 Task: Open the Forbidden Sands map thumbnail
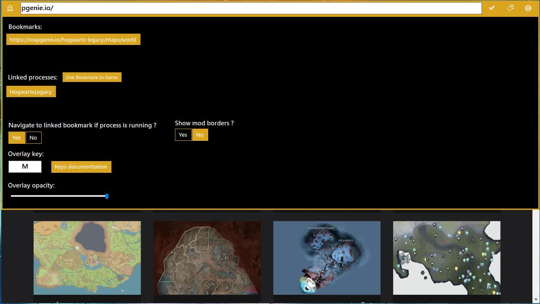pos(327,258)
